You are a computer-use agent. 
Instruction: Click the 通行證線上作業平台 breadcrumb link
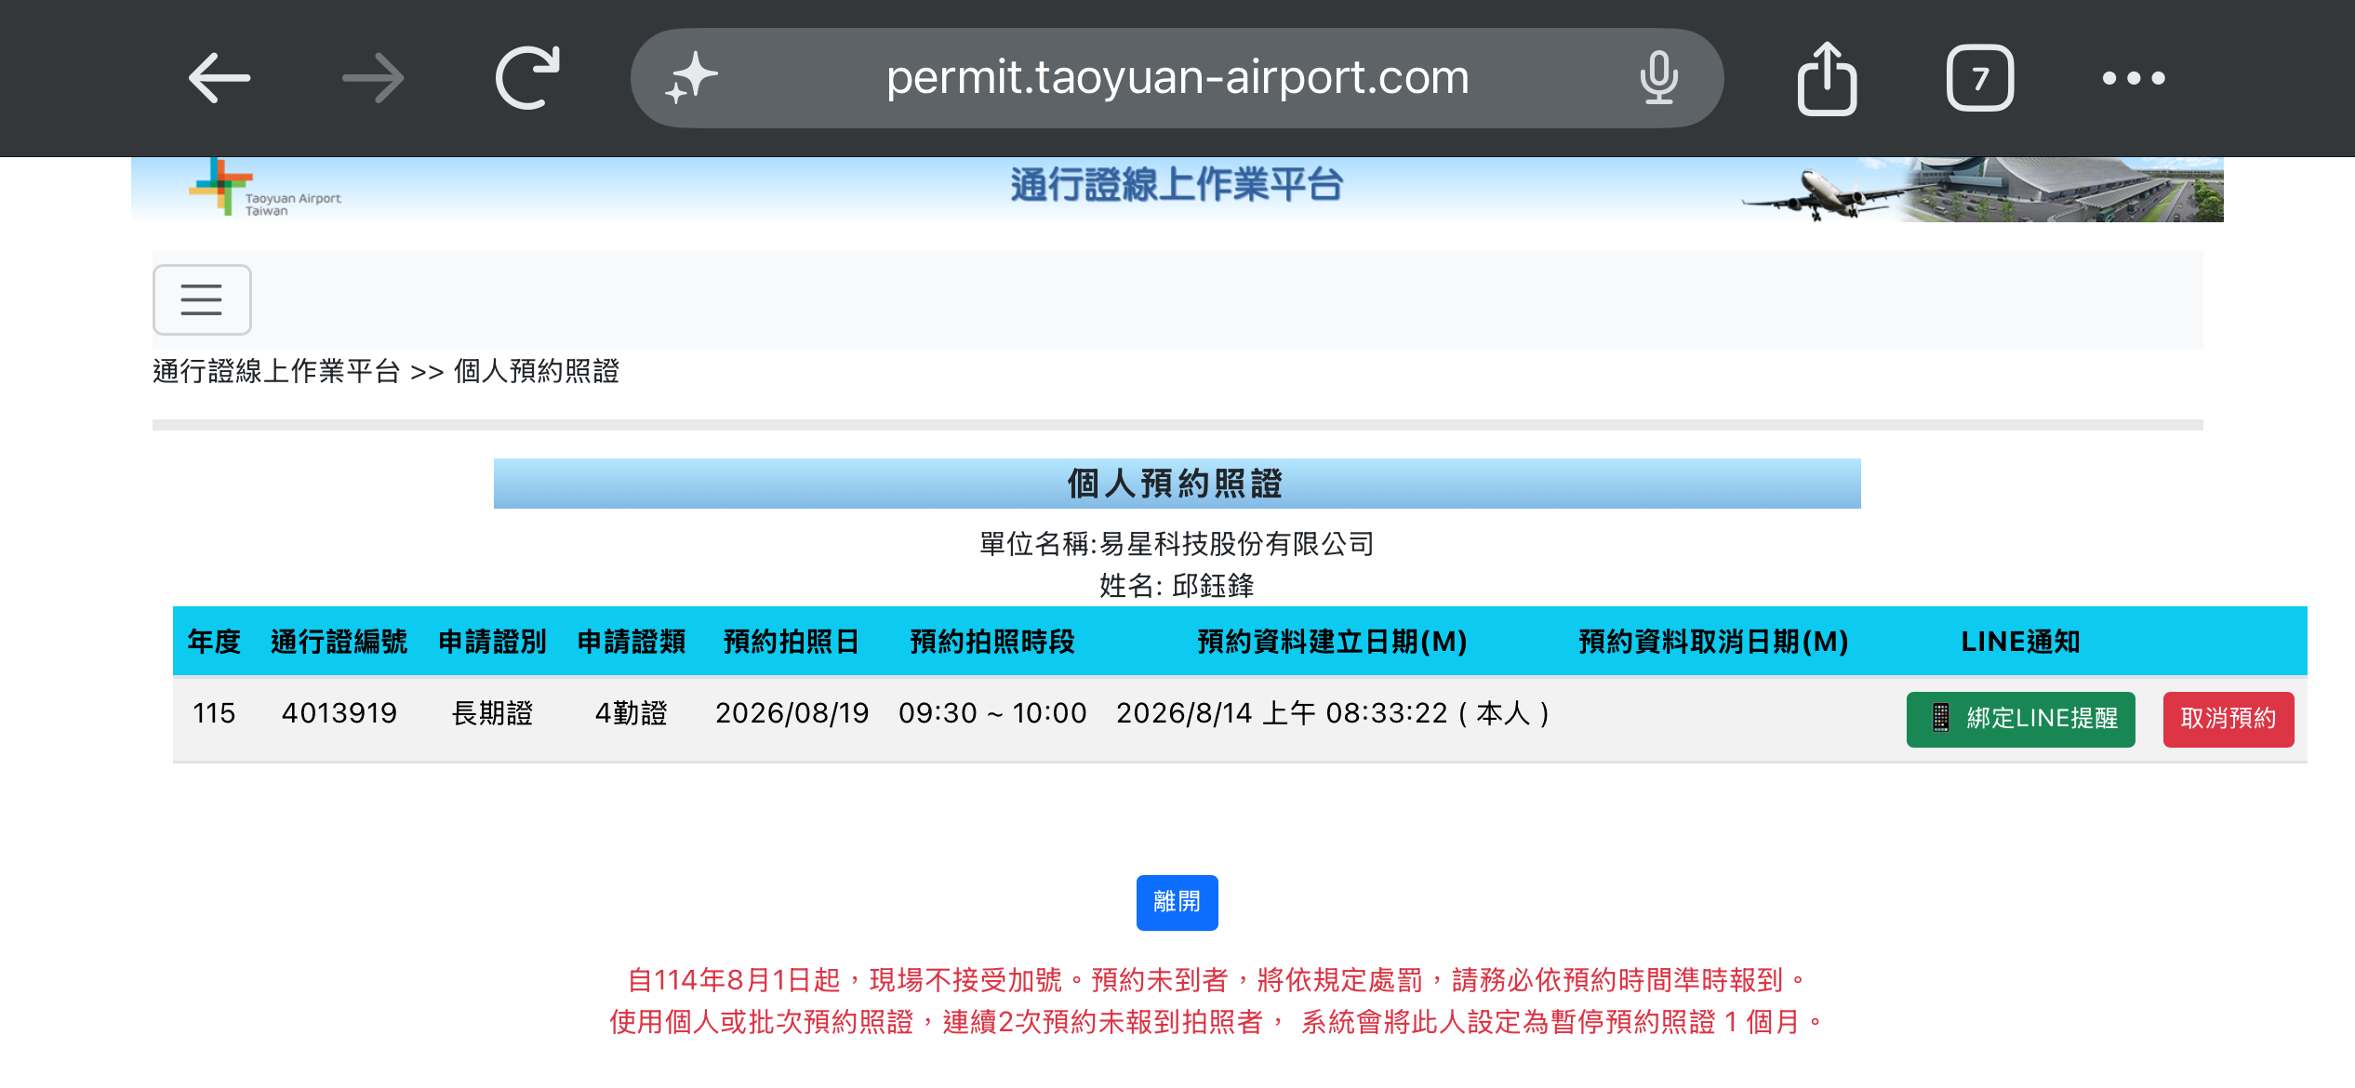[x=276, y=371]
